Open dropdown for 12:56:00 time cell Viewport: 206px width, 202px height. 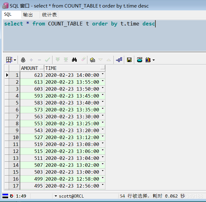point(103,184)
